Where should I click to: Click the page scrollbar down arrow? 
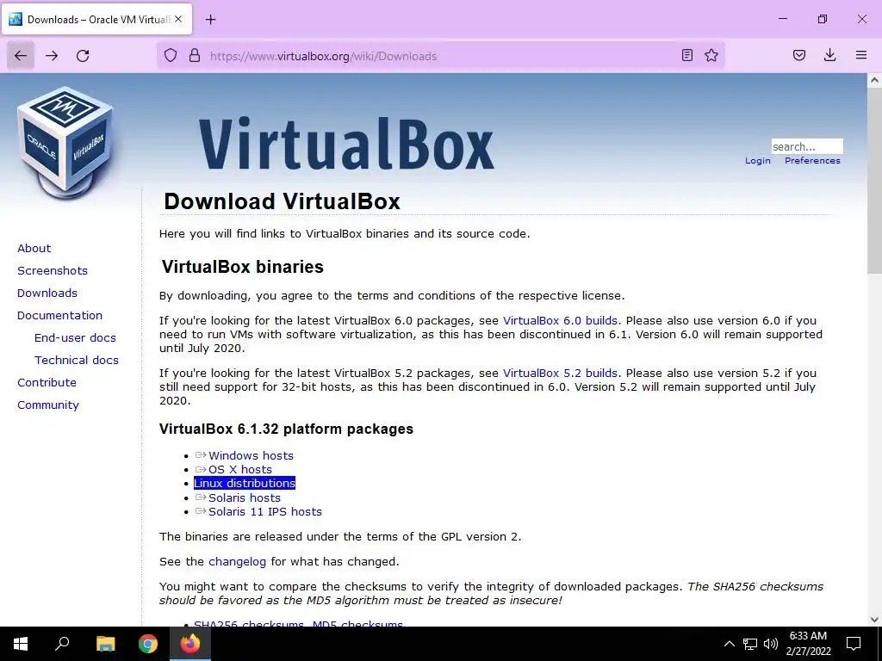[874, 620]
